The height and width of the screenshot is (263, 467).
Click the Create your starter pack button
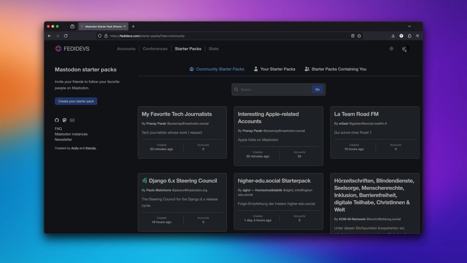coord(76,101)
